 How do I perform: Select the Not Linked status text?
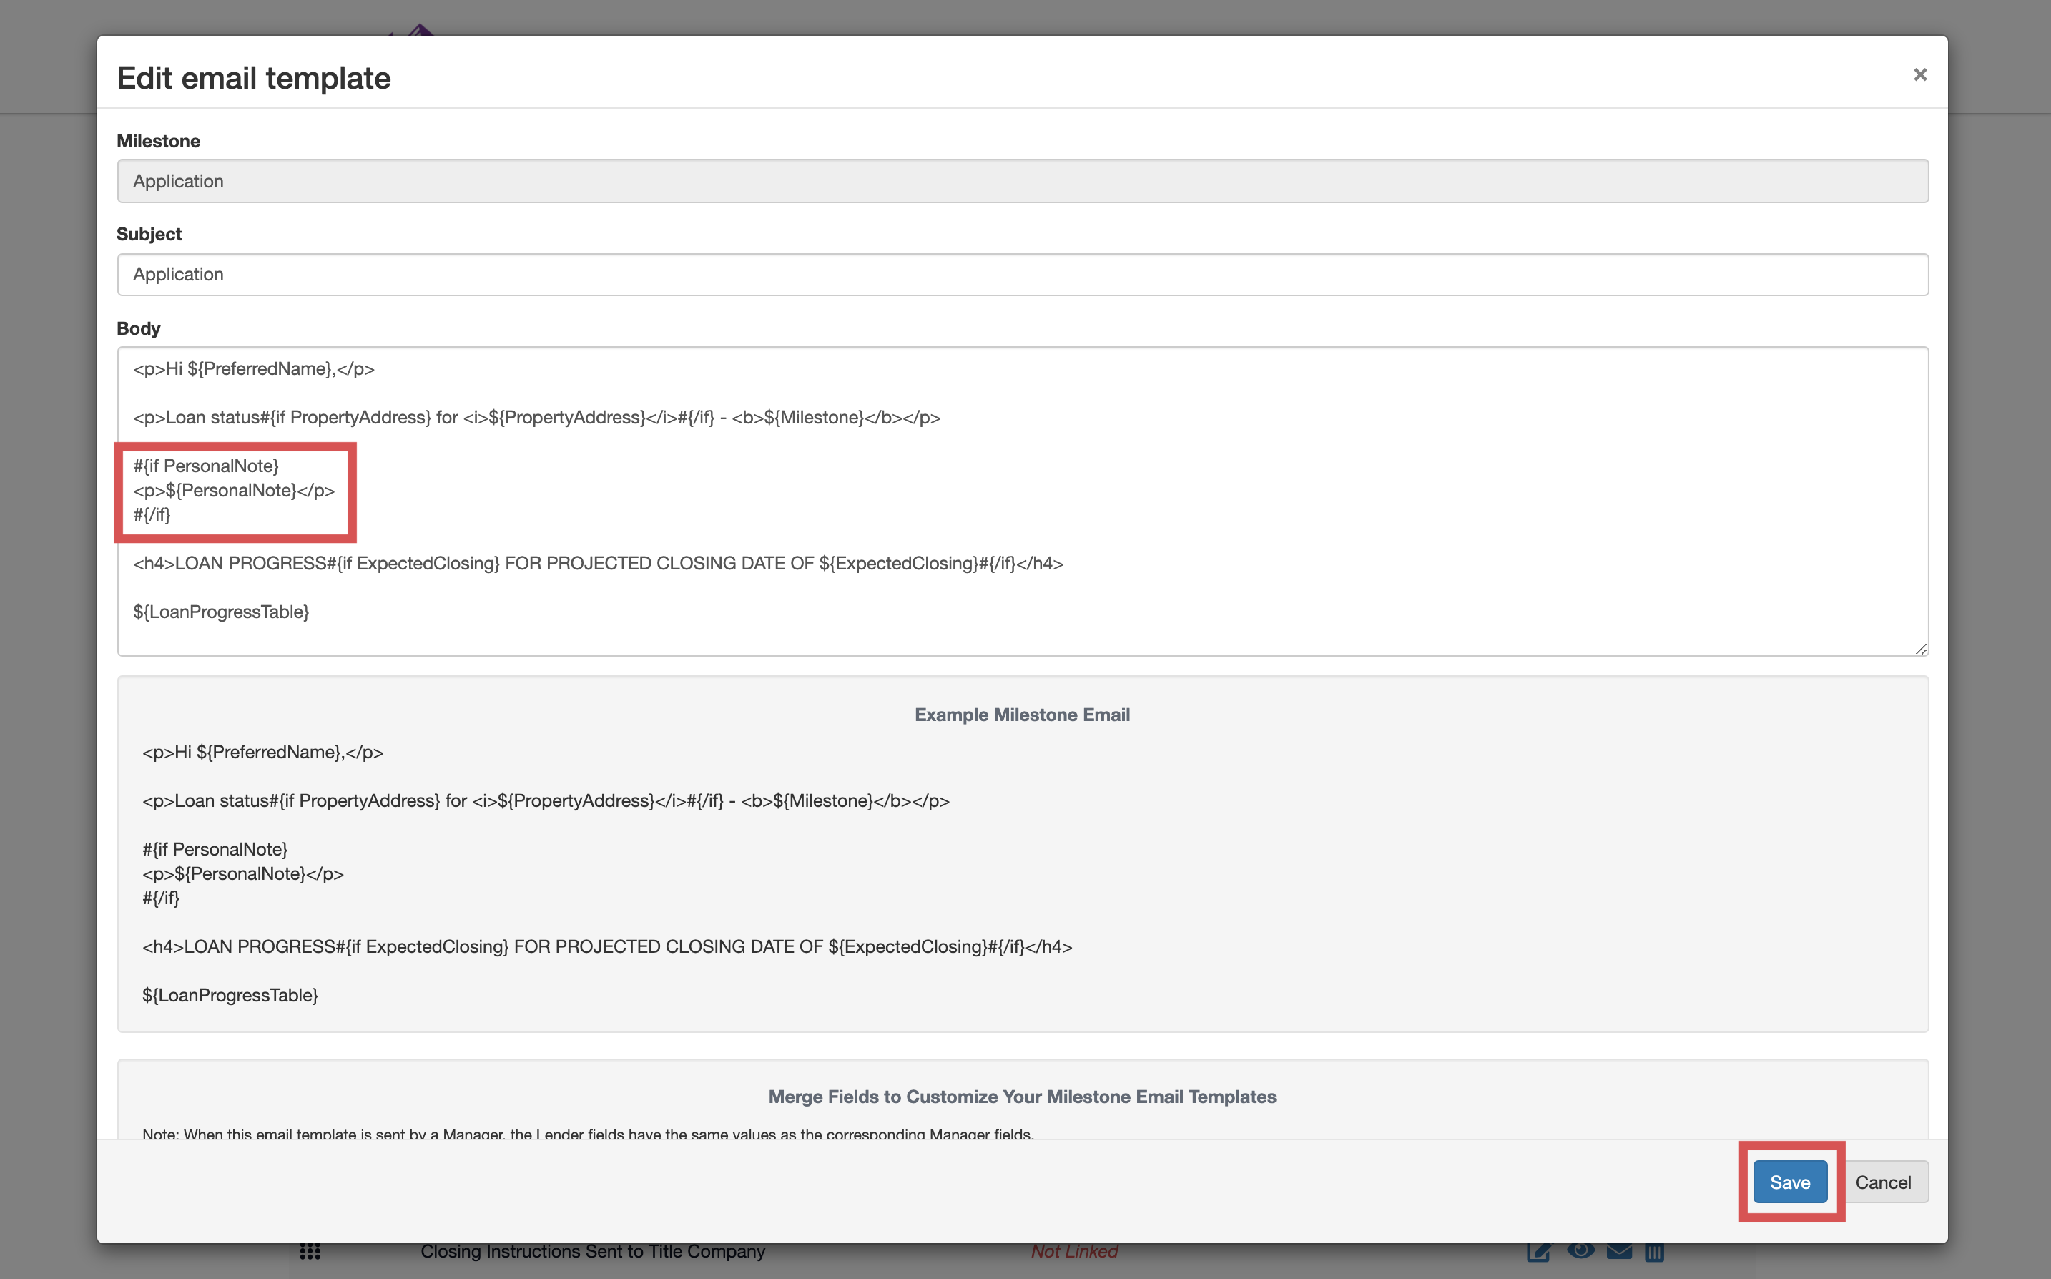pos(1075,1251)
